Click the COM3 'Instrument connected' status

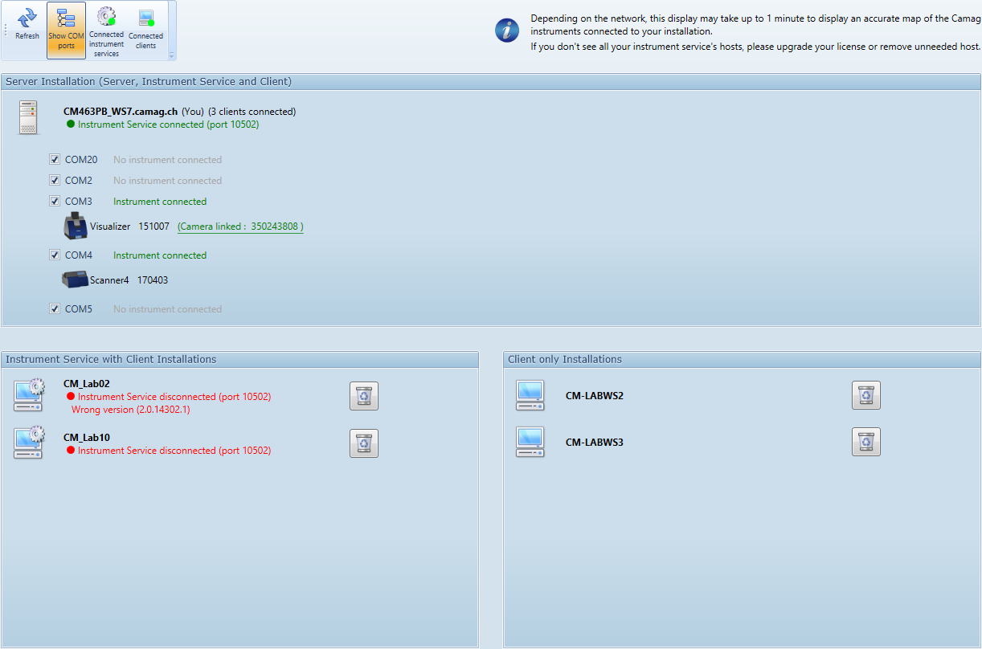pyautogui.click(x=160, y=202)
